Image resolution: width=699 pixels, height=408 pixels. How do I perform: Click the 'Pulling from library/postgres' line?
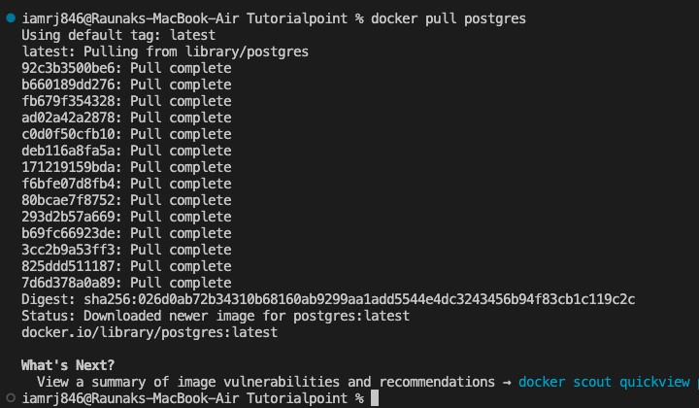(x=165, y=51)
